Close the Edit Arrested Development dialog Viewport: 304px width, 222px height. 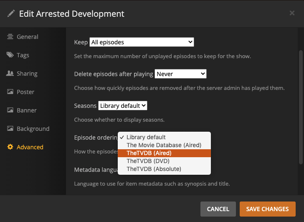coord(292,13)
